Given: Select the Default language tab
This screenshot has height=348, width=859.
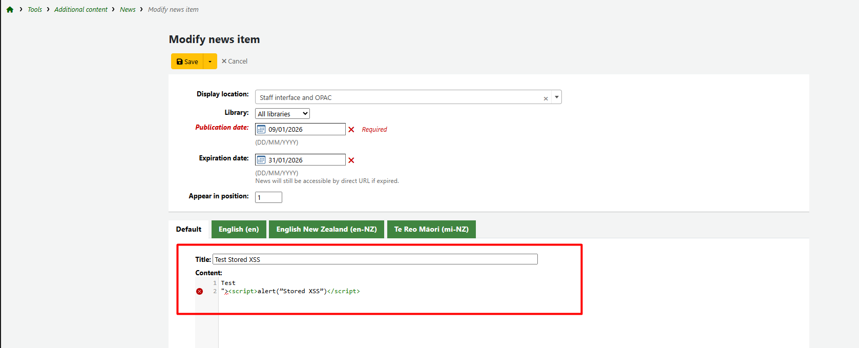Looking at the screenshot, I should [188, 230].
